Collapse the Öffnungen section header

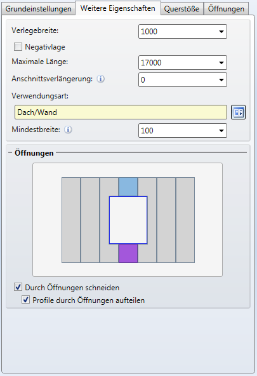10,152
